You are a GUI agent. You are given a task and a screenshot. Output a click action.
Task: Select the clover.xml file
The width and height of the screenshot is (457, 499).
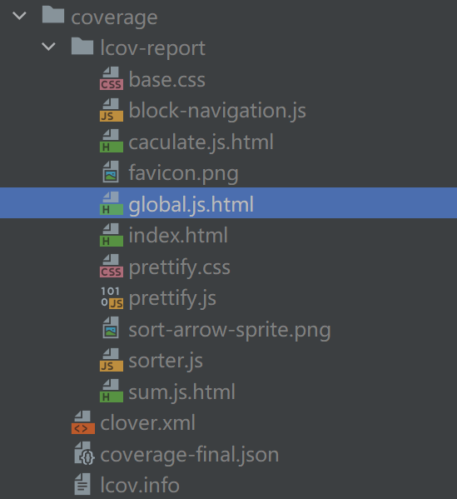pos(148,423)
